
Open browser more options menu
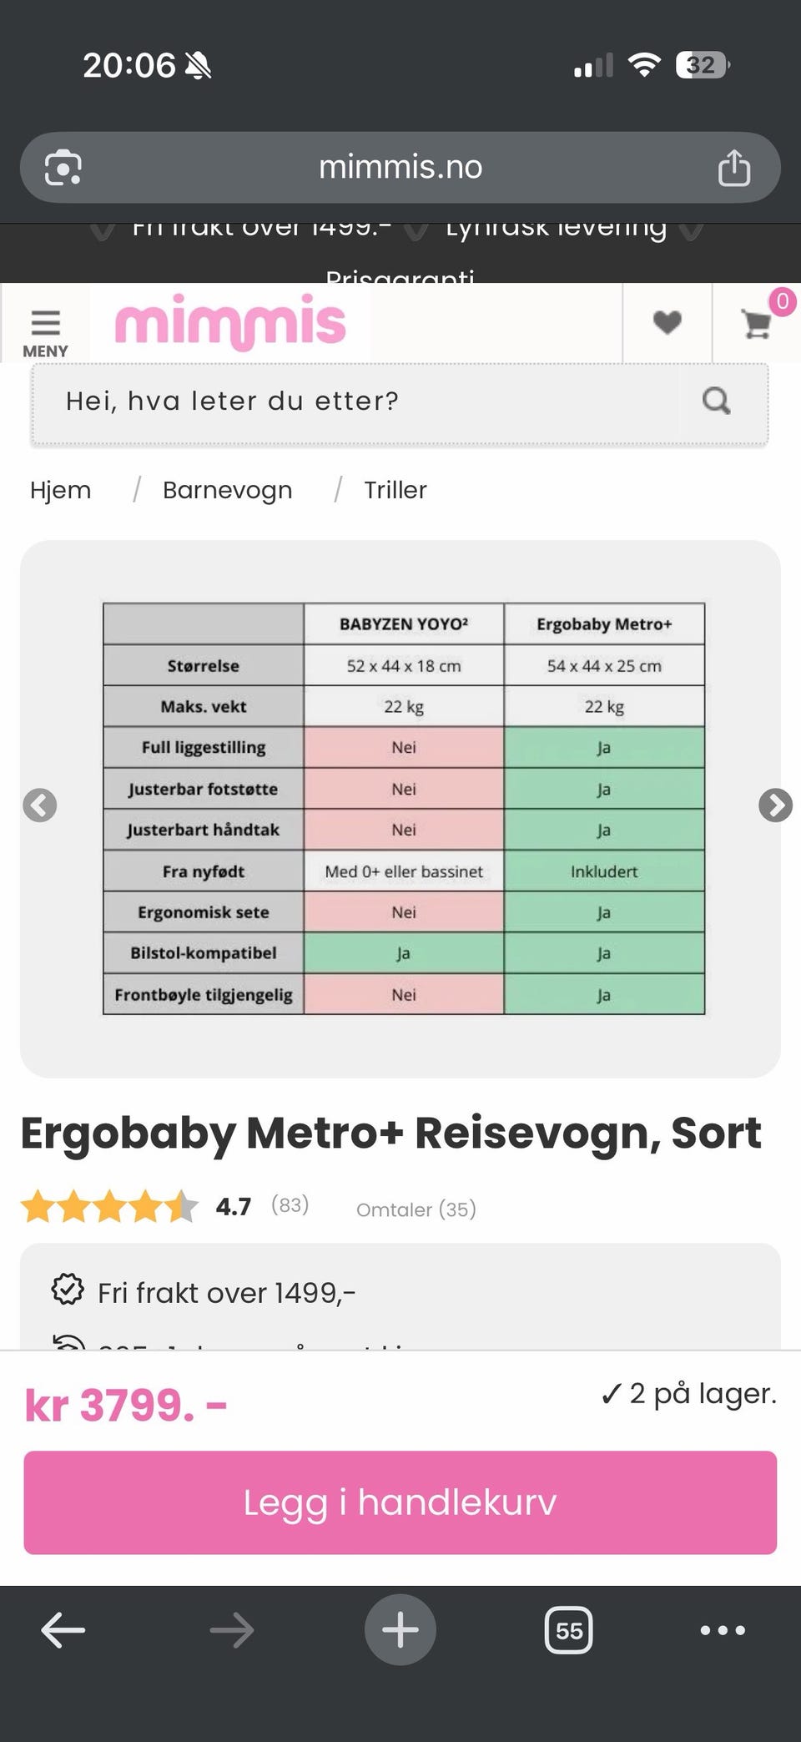coord(723,1629)
